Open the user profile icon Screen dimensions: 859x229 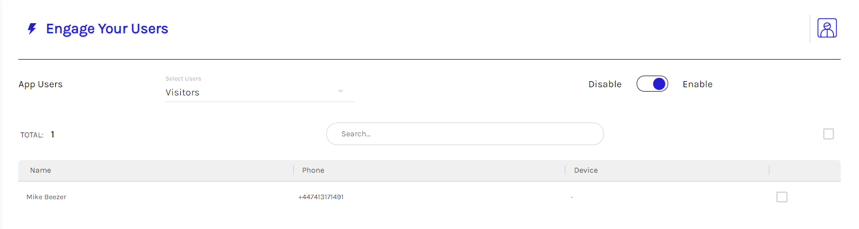coord(827,28)
